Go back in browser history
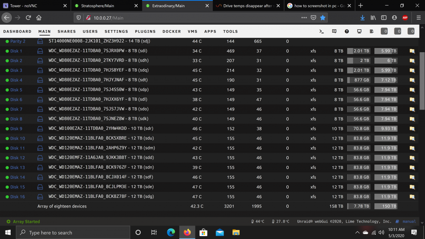This screenshot has width=425, height=239. click(x=6, y=17)
